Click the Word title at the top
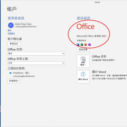The width and height of the screenshot is (127, 127). [97, 2]
